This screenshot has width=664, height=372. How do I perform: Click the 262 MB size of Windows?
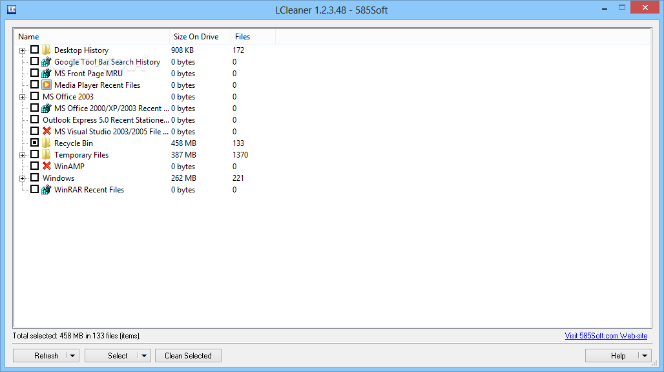tap(183, 178)
